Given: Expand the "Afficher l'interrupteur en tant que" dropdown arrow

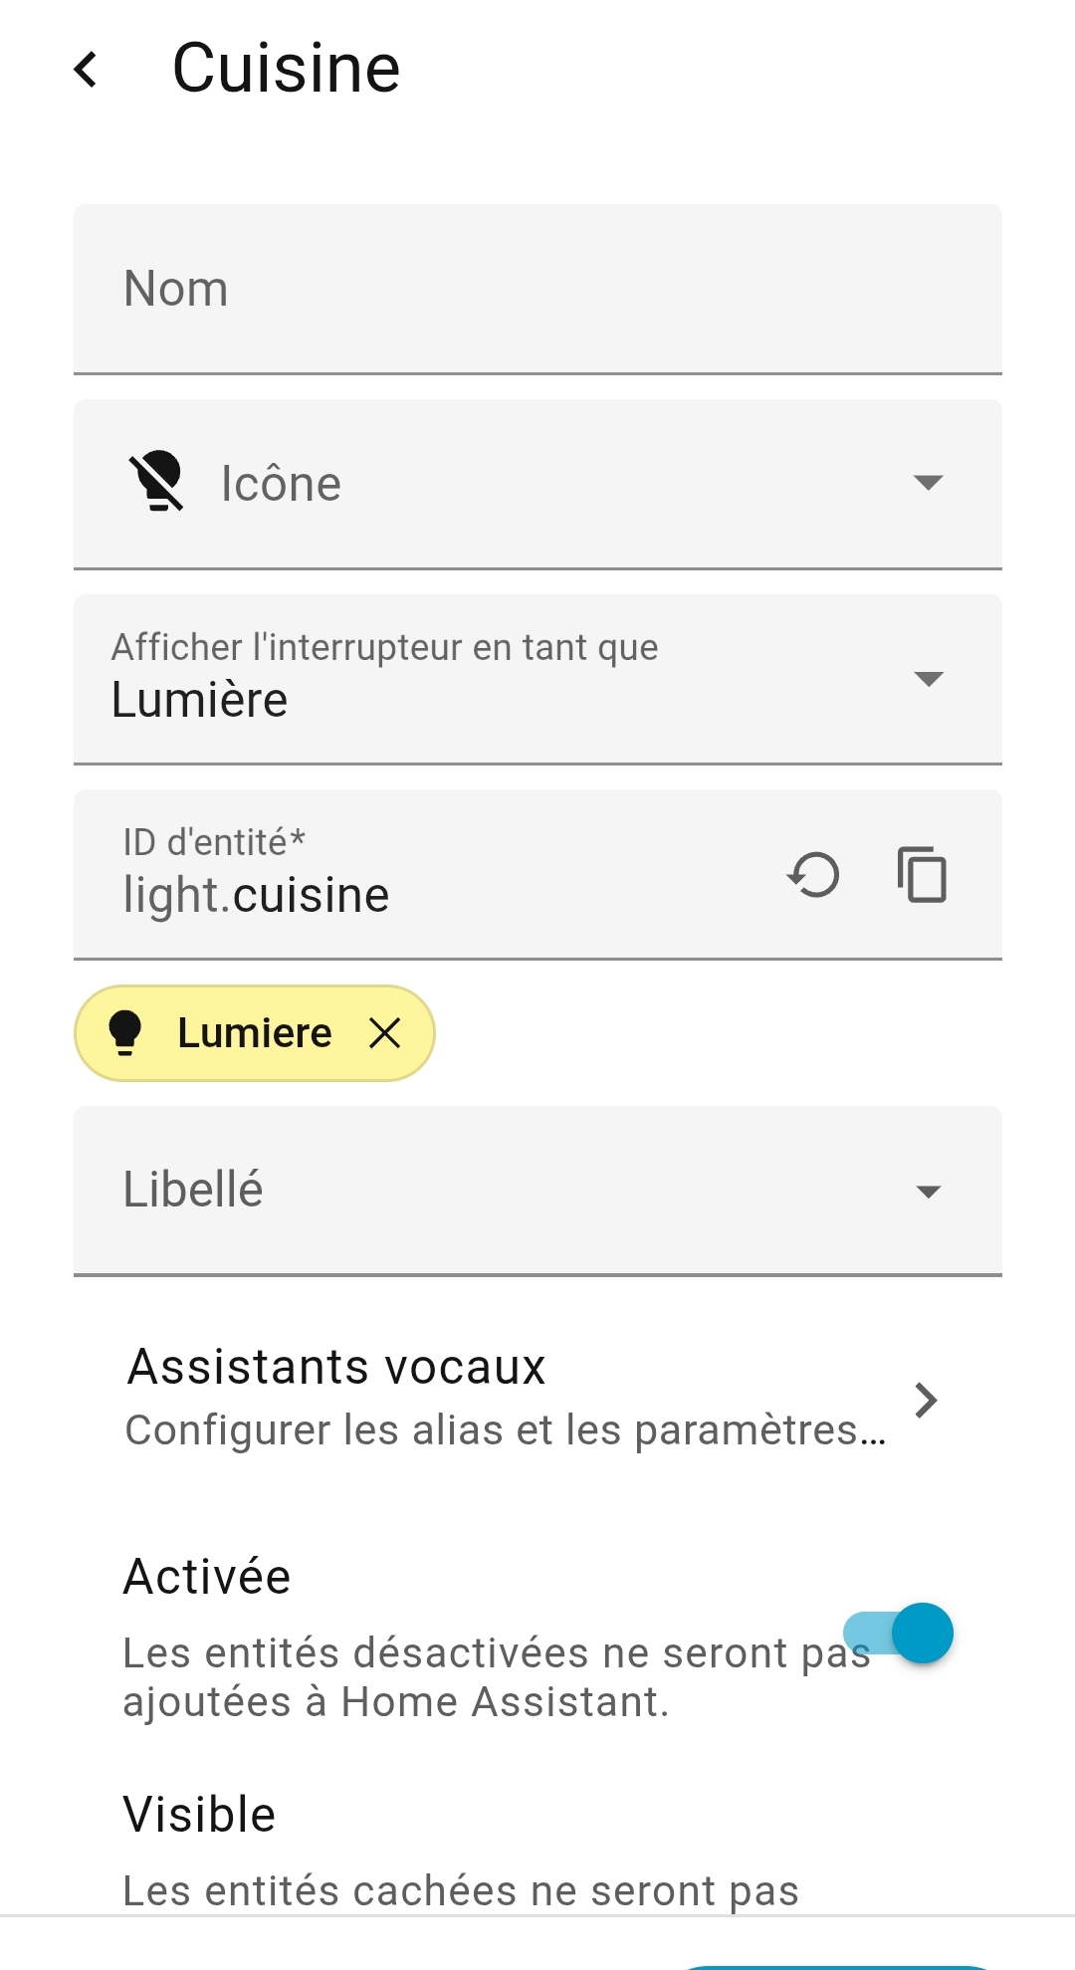Looking at the screenshot, I should [928, 679].
